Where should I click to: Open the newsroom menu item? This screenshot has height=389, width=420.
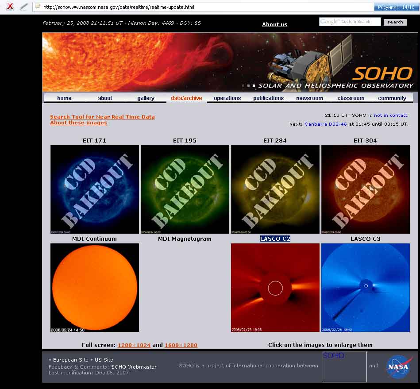310,98
